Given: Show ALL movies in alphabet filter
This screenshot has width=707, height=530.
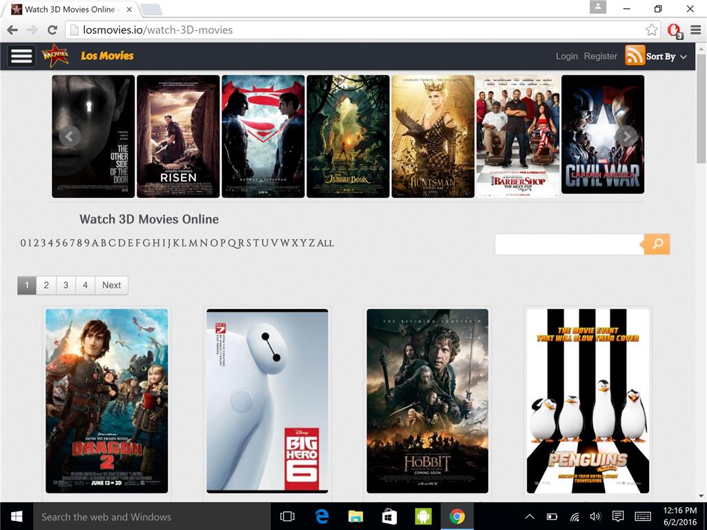Looking at the screenshot, I should click(326, 244).
